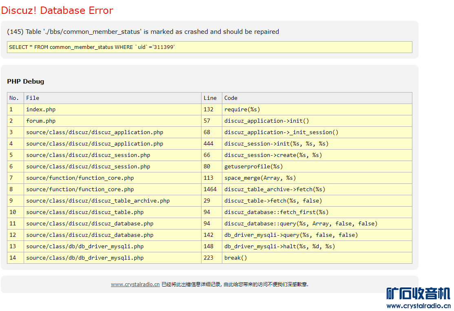Click the 'require(%s)' code cell
The image size is (454, 311).
[x=317, y=109]
